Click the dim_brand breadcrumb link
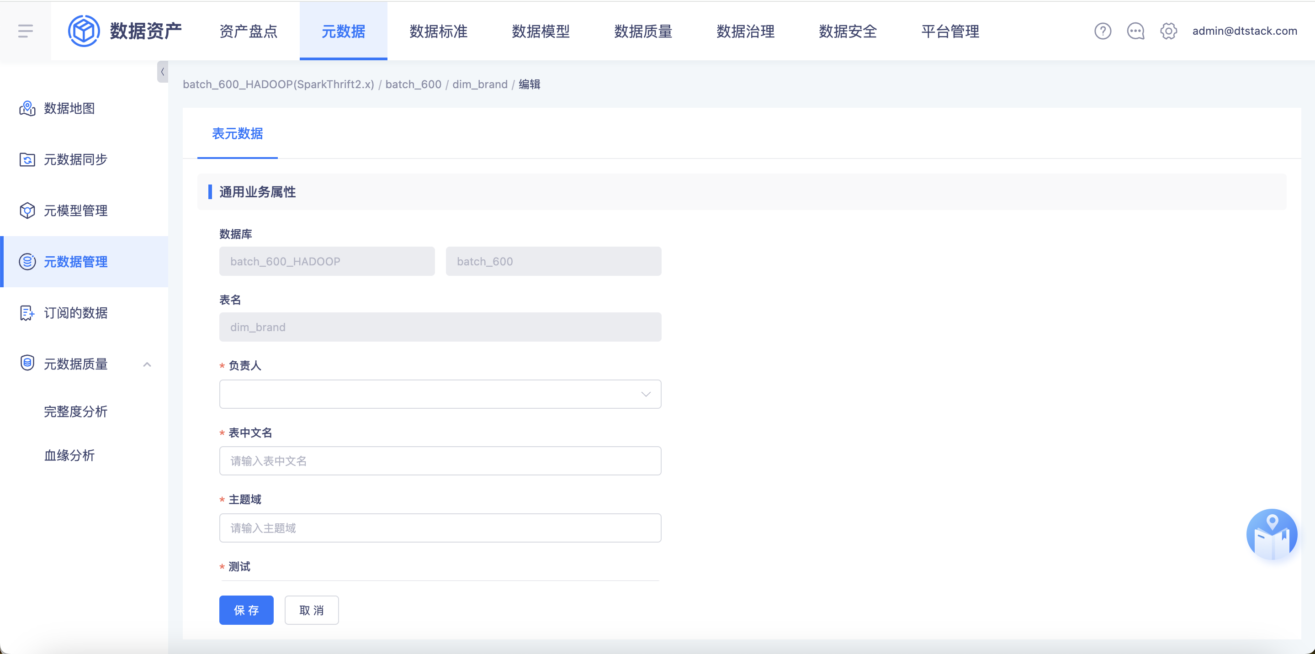 (x=479, y=84)
